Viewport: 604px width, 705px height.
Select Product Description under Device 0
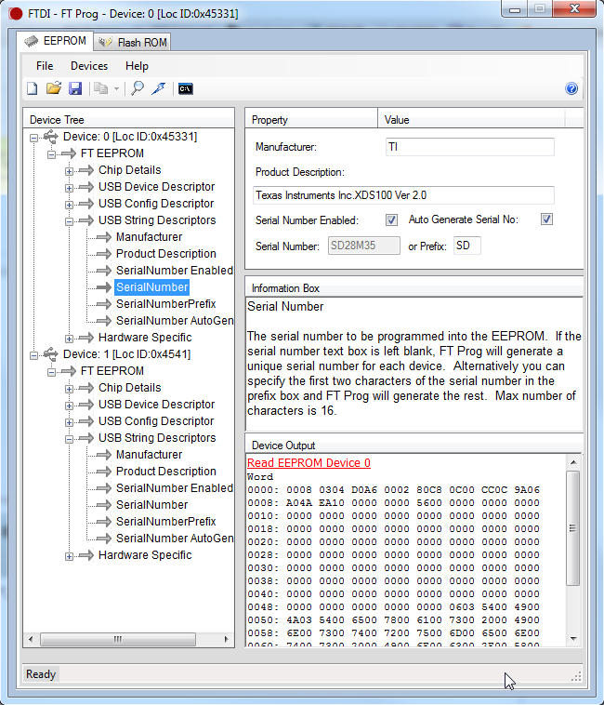click(165, 254)
